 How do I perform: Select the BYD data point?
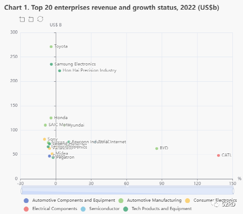tap(157, 149)
